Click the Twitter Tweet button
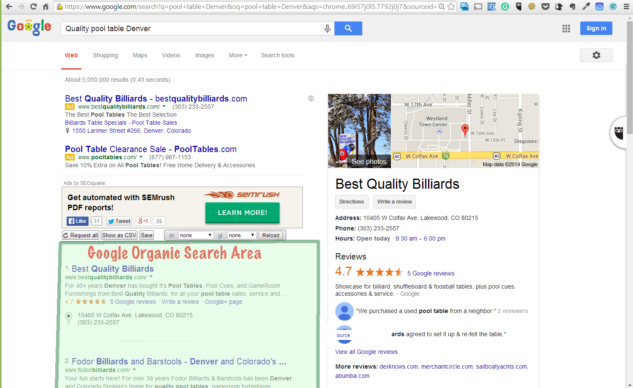Image resolution: width=633 pixels, height=388 pixels. (119, 221)
